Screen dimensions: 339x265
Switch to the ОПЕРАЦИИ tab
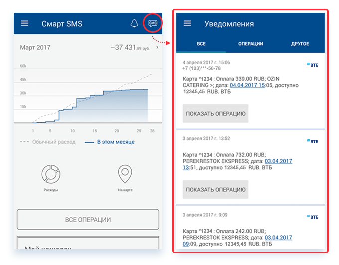coord(250,44)
